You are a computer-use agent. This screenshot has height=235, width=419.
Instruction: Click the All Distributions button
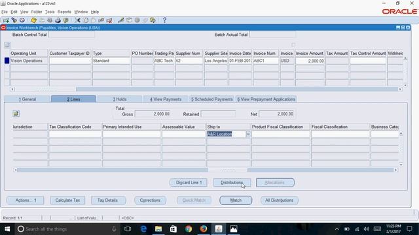click(x=280, y=200)
